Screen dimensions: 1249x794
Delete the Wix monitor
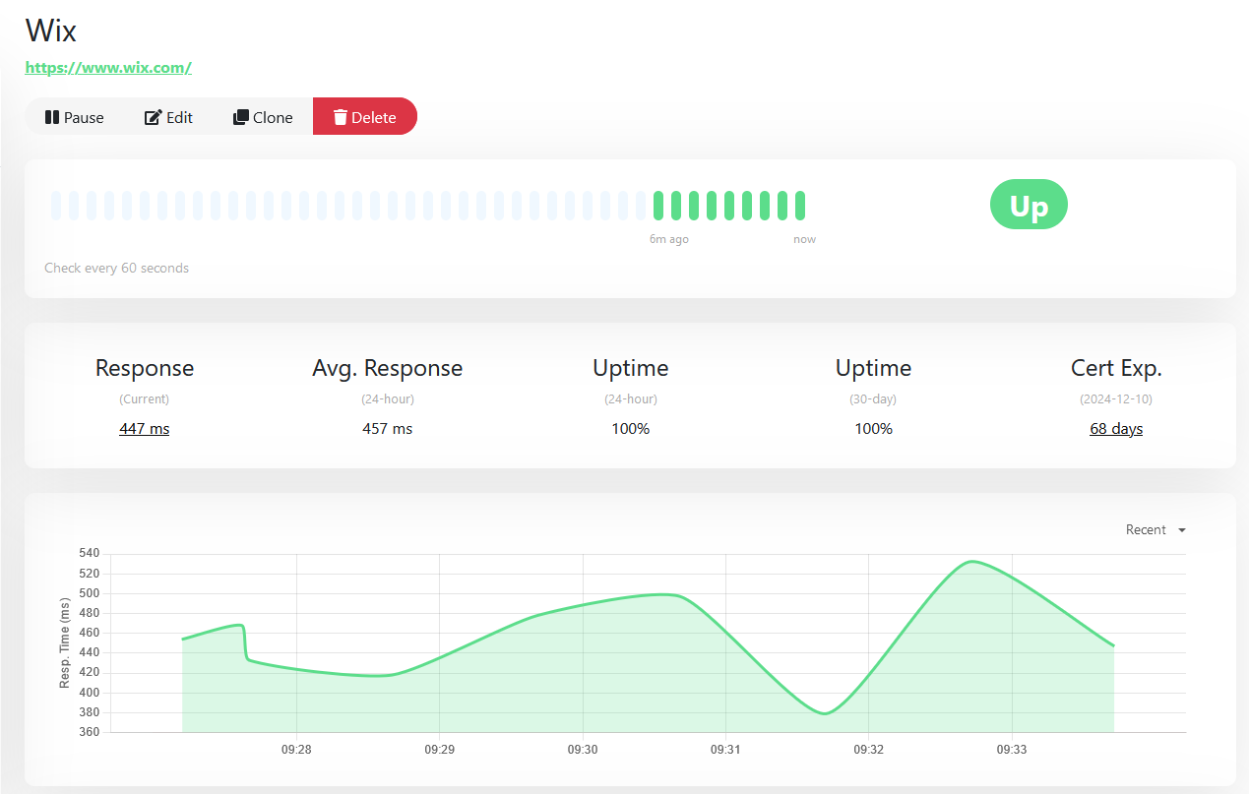(x=365, y=117)
